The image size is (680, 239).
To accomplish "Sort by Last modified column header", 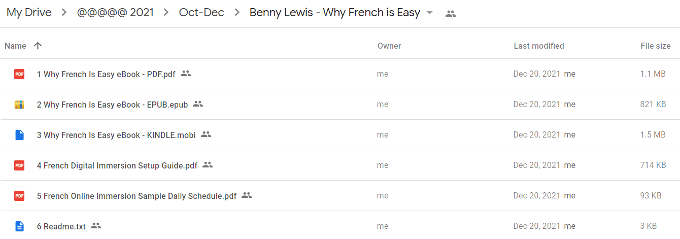I will tap(539, 46).
